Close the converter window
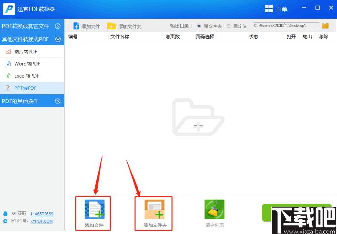Viewport: 337px width, 234px height. [x=331, y=8]
